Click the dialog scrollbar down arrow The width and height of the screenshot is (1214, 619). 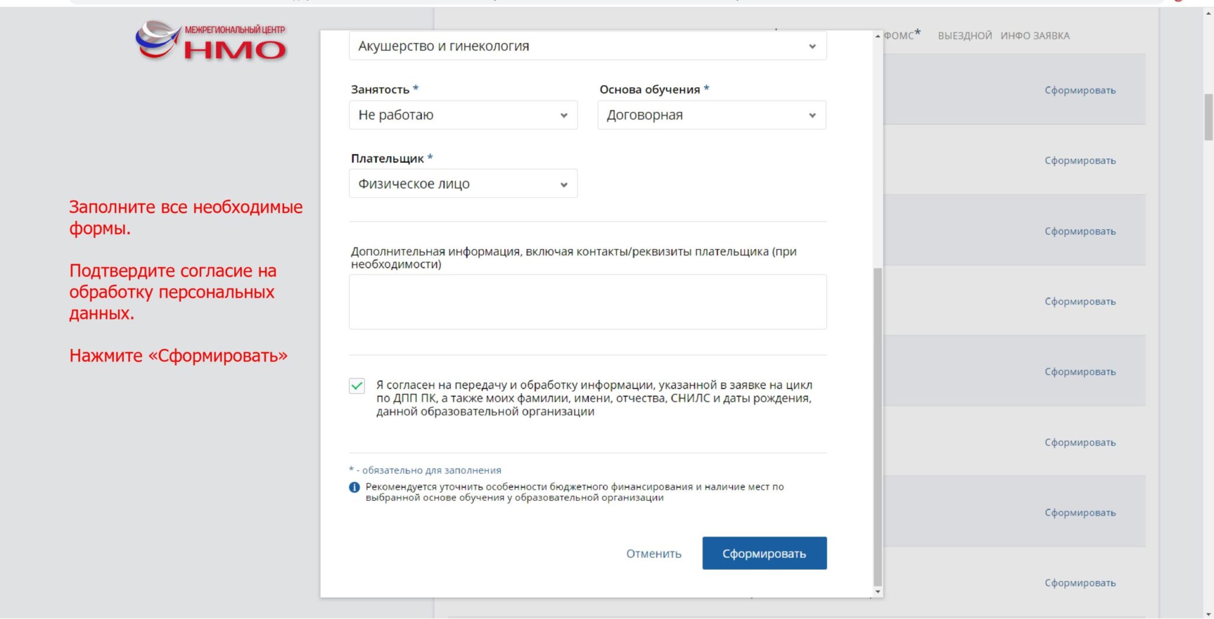tap(878, 592)
